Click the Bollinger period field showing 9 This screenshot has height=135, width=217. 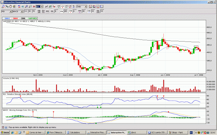pyautogui.click(x=56, y=11)
